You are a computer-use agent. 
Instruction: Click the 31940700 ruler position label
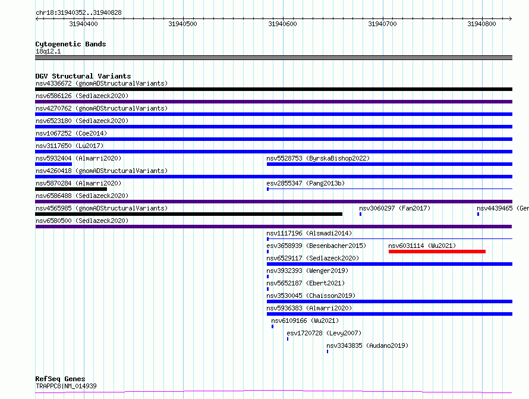click(382, 24)
